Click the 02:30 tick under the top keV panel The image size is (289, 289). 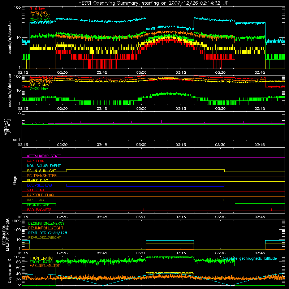coord(62,73)
